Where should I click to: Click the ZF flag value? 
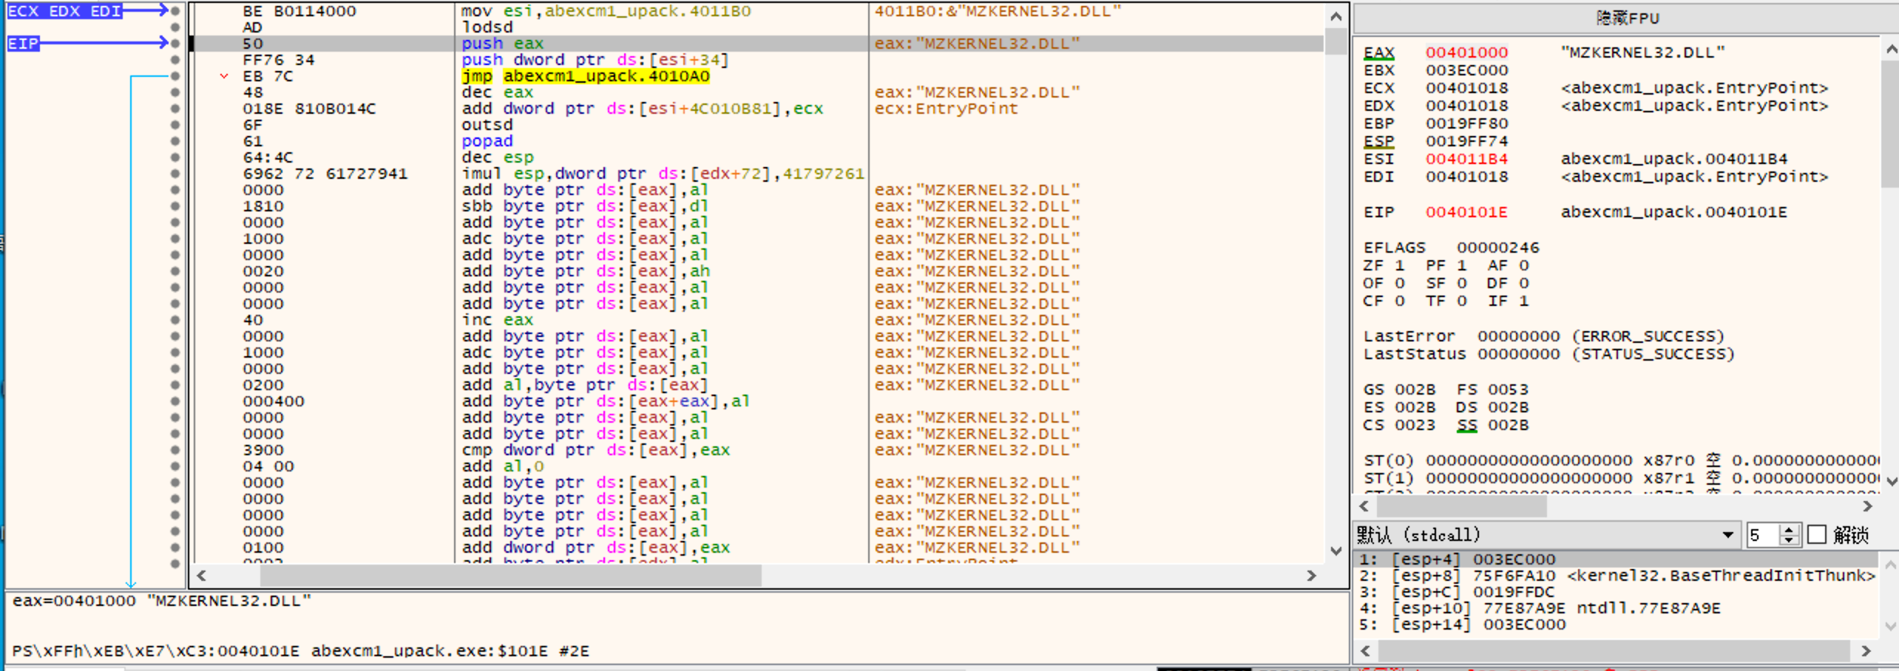point(1399,265)
